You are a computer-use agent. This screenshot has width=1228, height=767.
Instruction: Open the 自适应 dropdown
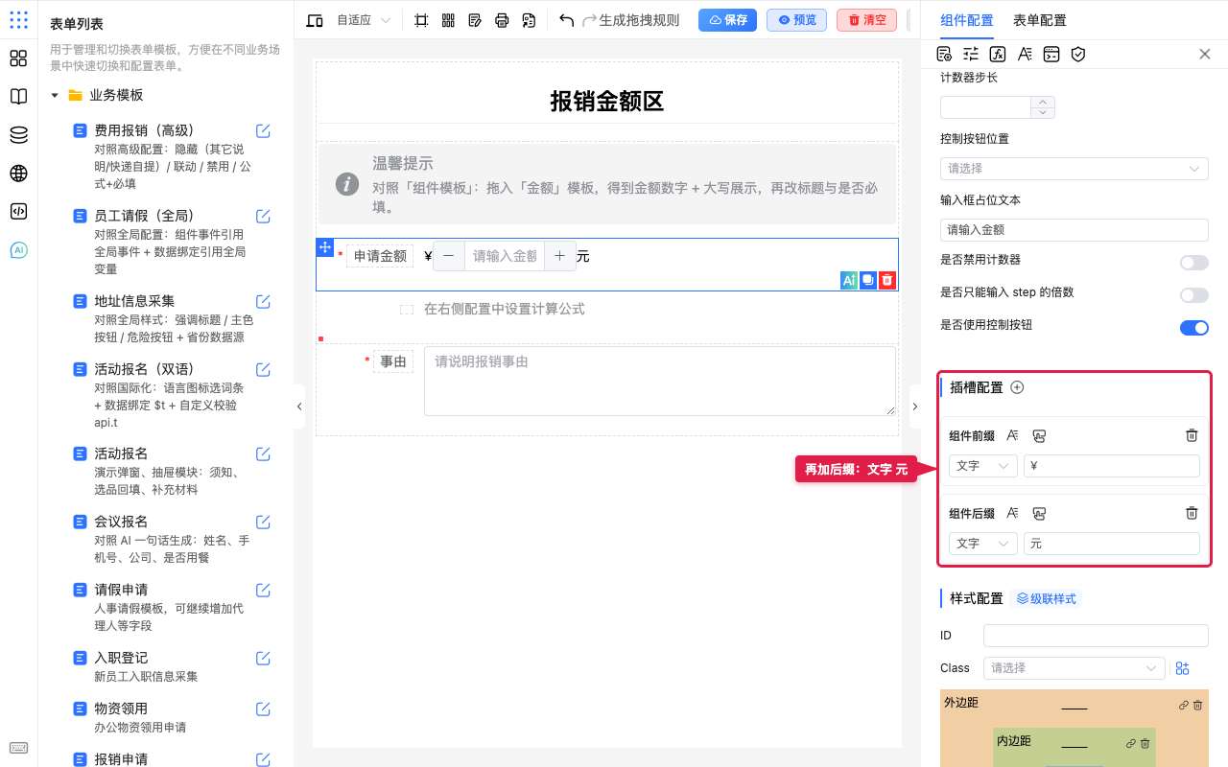(364, 20)
